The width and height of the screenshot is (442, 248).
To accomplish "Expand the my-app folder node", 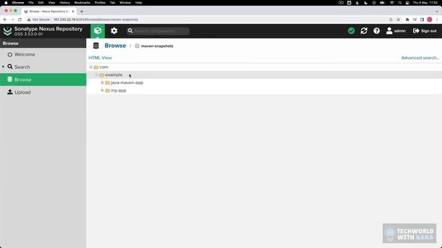I will [102, 90].
